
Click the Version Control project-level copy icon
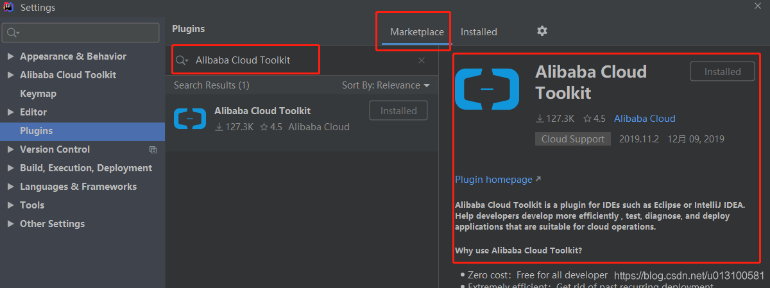[x=153, y=149]
